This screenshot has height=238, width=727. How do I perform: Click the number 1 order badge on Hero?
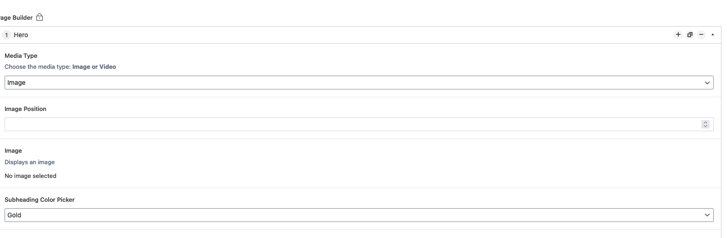(x=6, y=35)
